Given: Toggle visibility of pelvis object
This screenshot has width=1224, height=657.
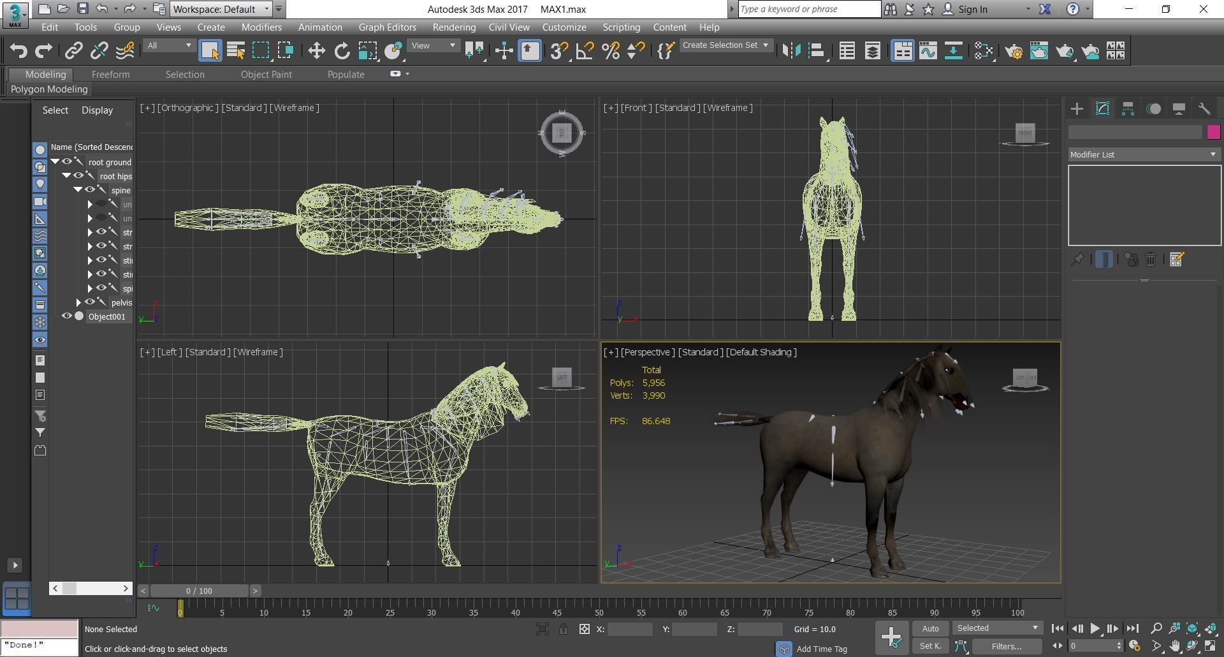Looking at the screenshot, I should click(x=90, y=302).
